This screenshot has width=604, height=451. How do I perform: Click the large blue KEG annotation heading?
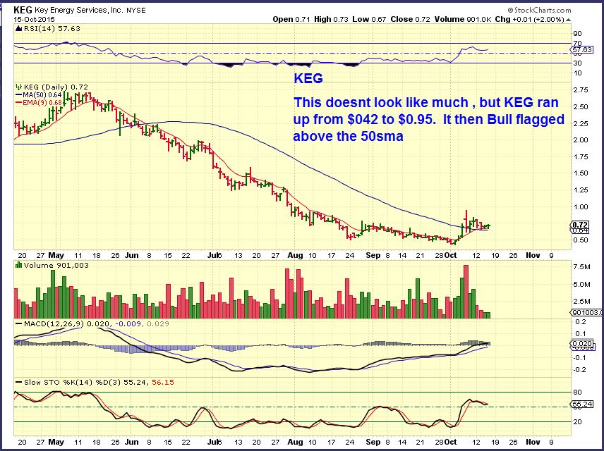(x=308, y=78)
